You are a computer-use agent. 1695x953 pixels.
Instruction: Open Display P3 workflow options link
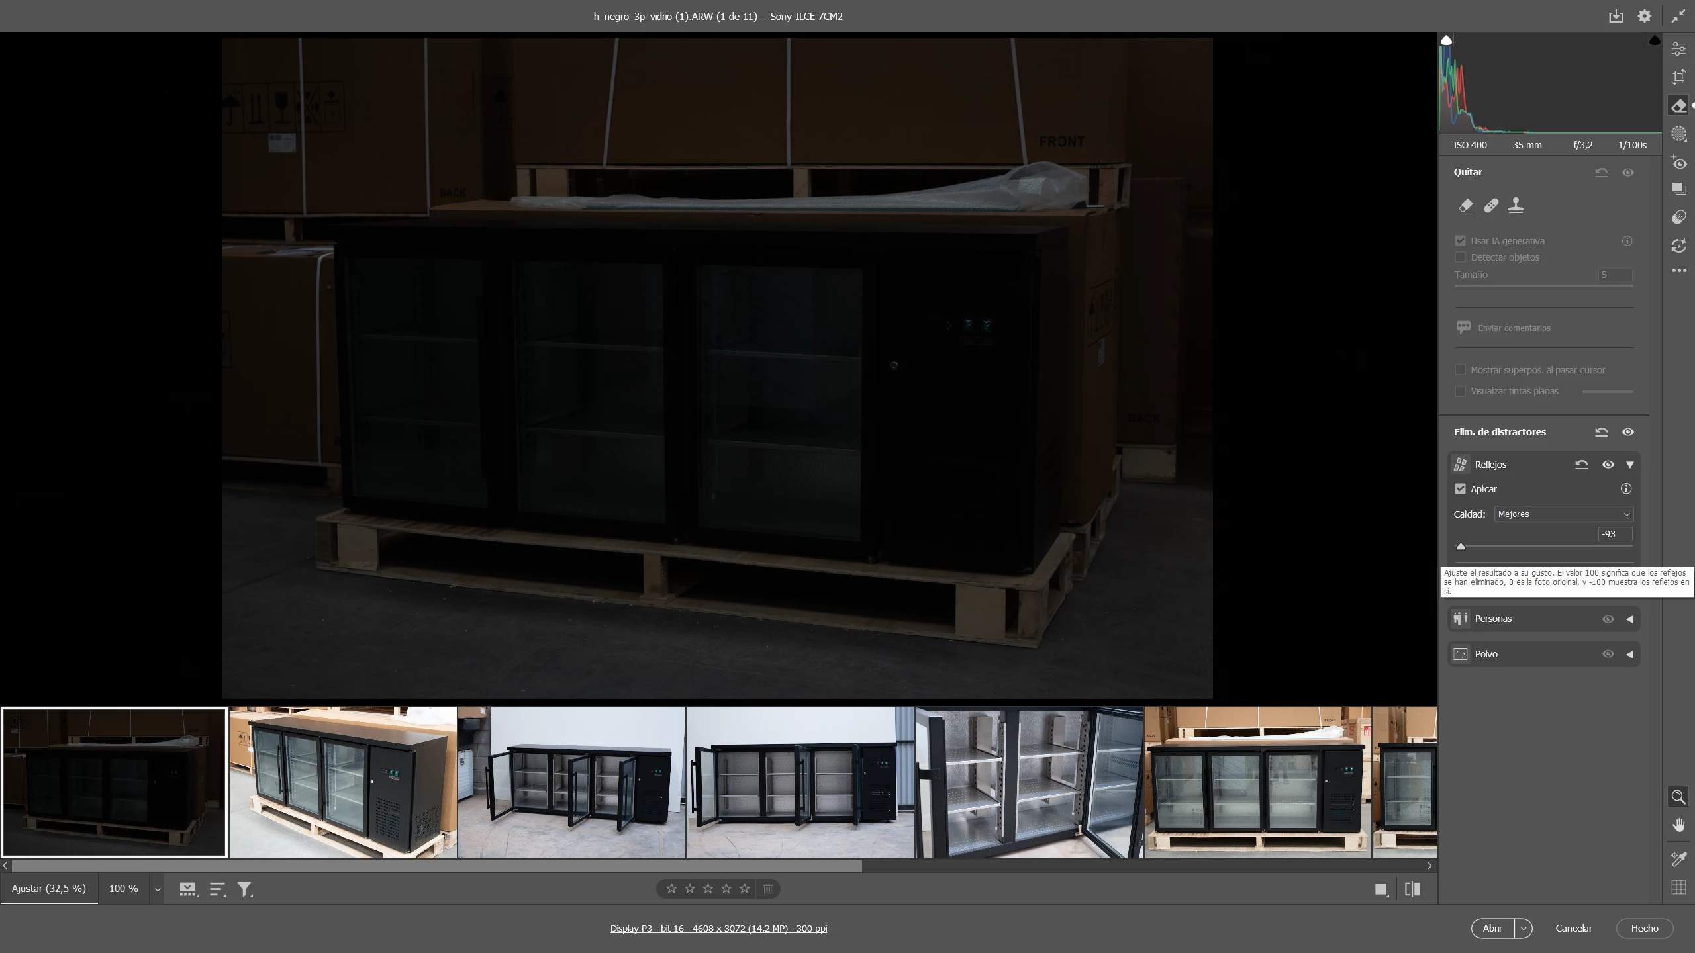tap(718, 929)
